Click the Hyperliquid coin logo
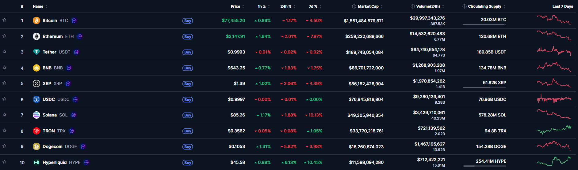This screenshot has width=578, height=170. coord(36,162)
